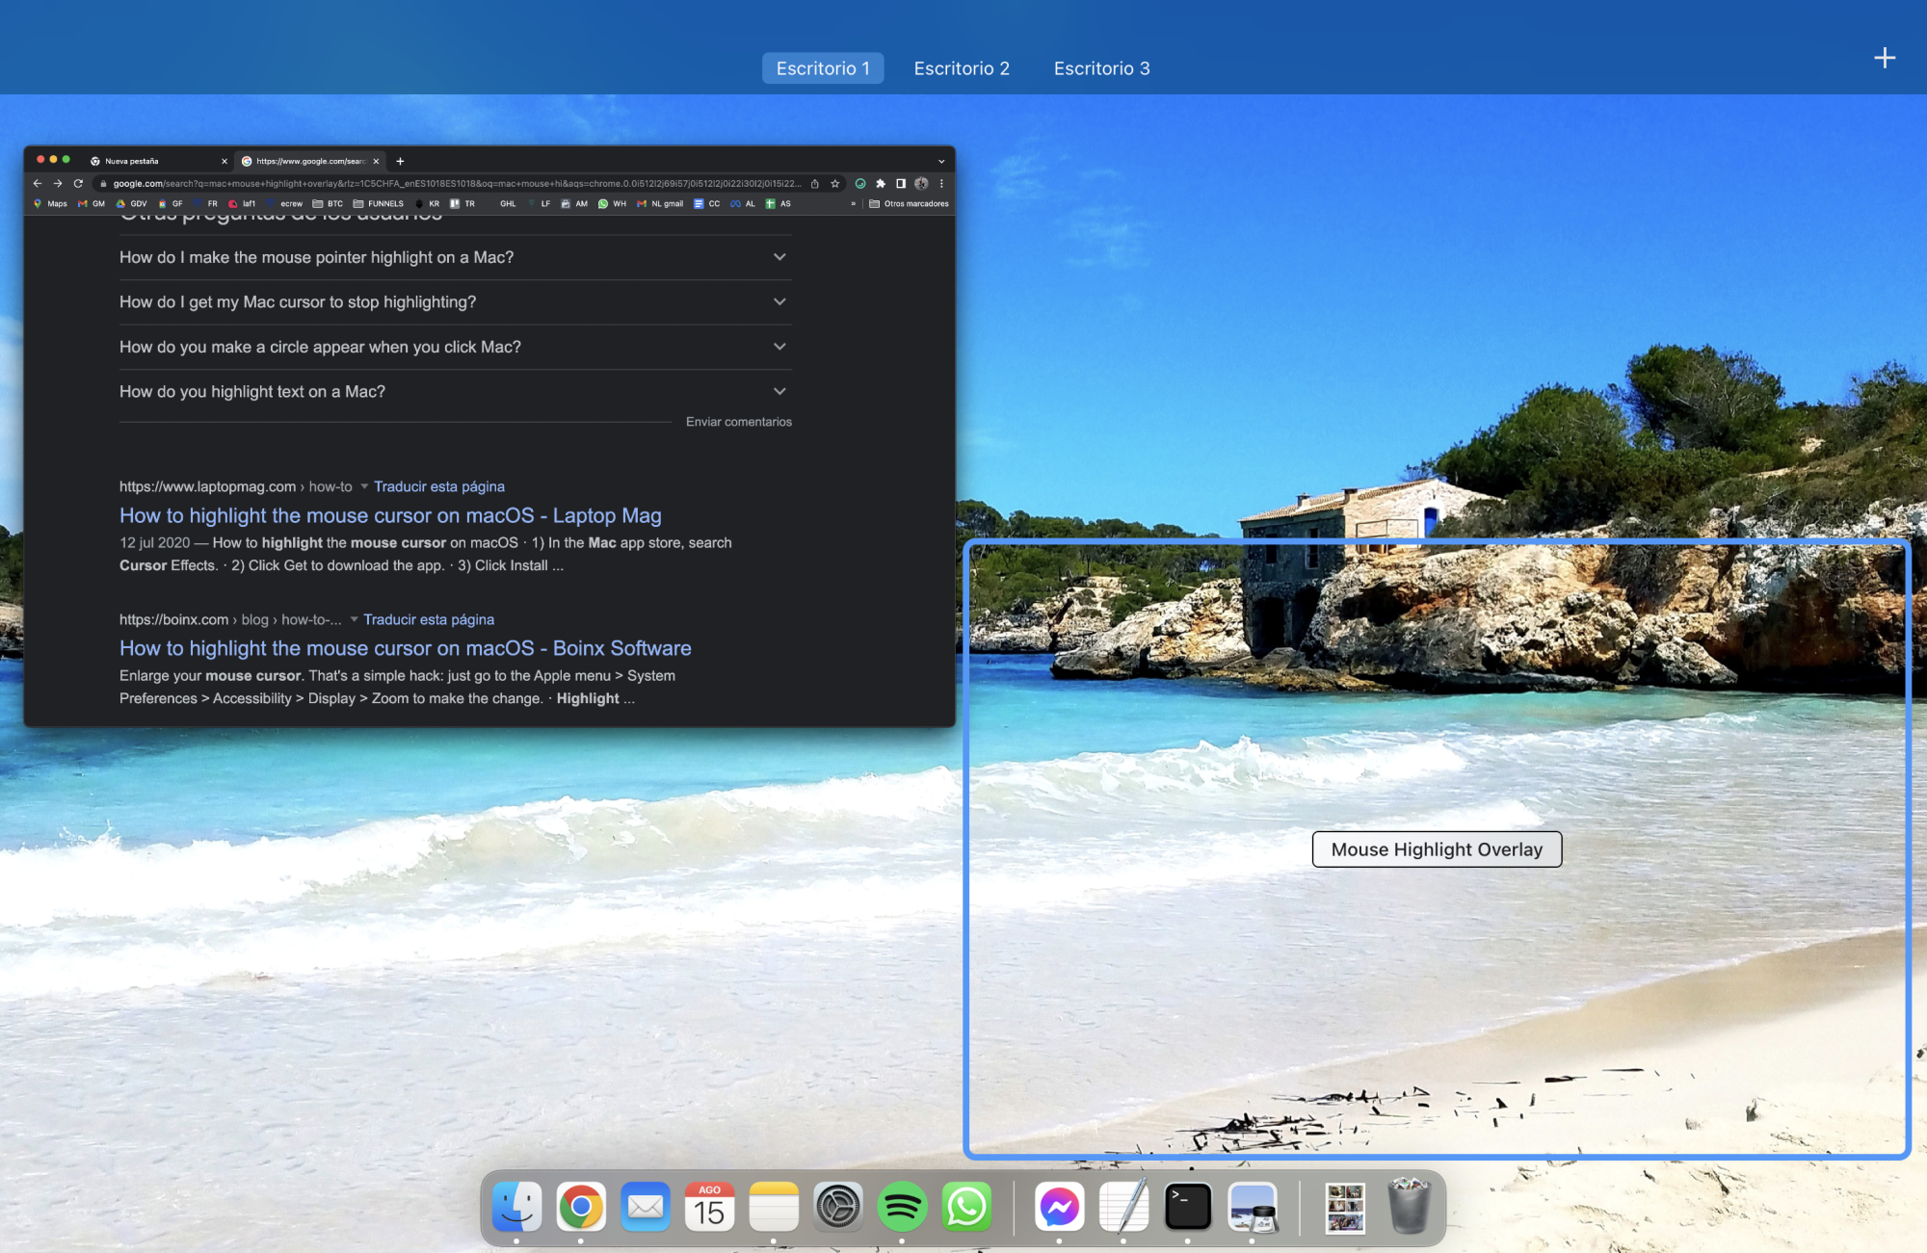Open Messenger app in the dock
The width and height of the screenshot is (1927, 1253).
(x=1059, y=1207)
